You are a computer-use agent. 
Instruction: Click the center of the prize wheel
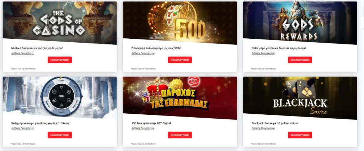(x=61, y=95)
